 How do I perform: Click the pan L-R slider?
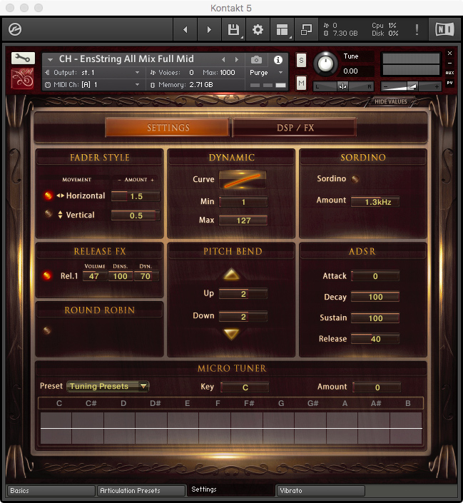(343, 86)
